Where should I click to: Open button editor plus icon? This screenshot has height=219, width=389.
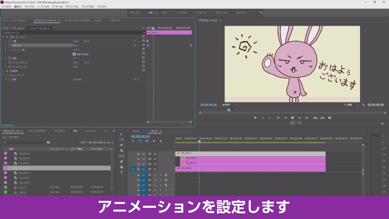pos(382,123)
